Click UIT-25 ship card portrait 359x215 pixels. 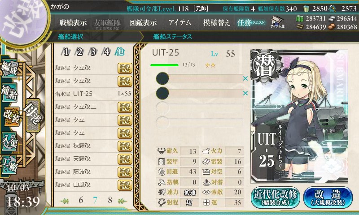tap(299, 116)
